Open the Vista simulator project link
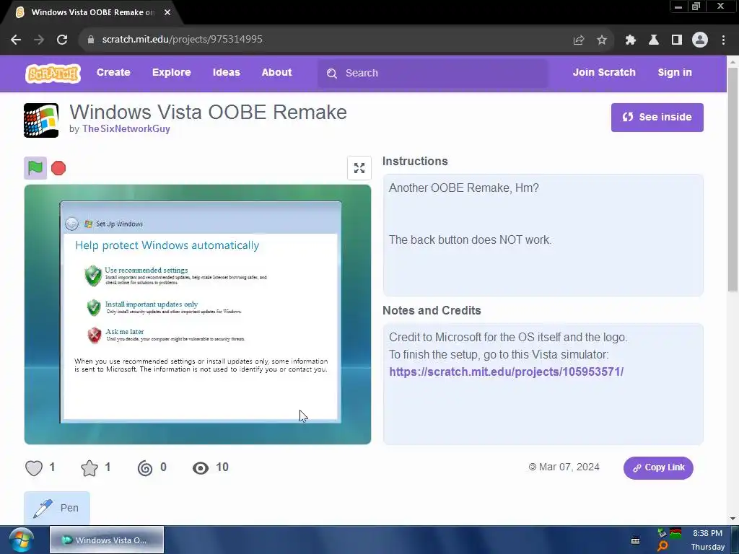Image resolution: width=739 pixels, height=554 pixels. (x=506, y=371)
